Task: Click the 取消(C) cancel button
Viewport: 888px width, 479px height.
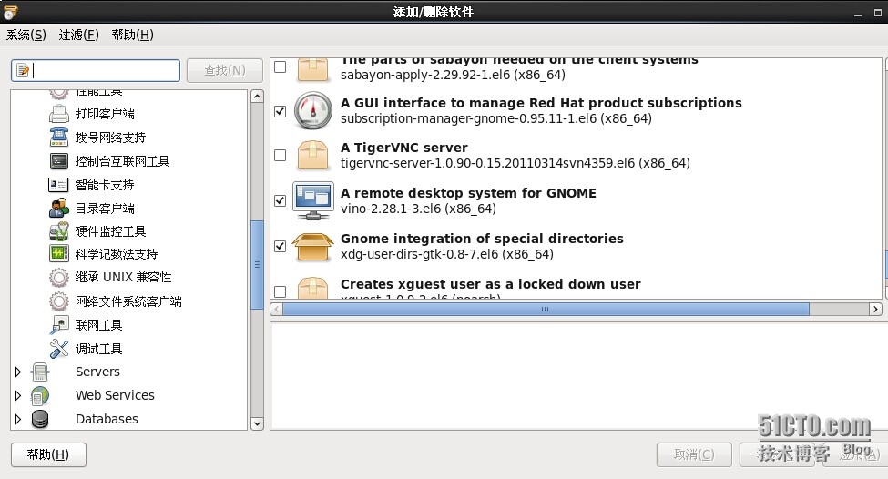Action: 694,454
